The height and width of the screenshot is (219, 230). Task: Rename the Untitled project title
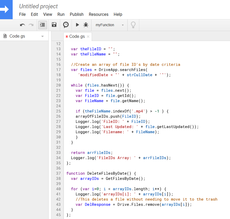pos(39,6)
